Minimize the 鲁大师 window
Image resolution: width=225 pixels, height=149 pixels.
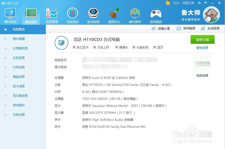[x=212, y=3]
